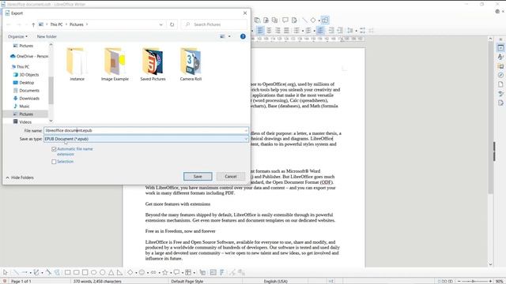Choose the Isosceles Triangle shape in drawing toolbar

click(111, 272)
